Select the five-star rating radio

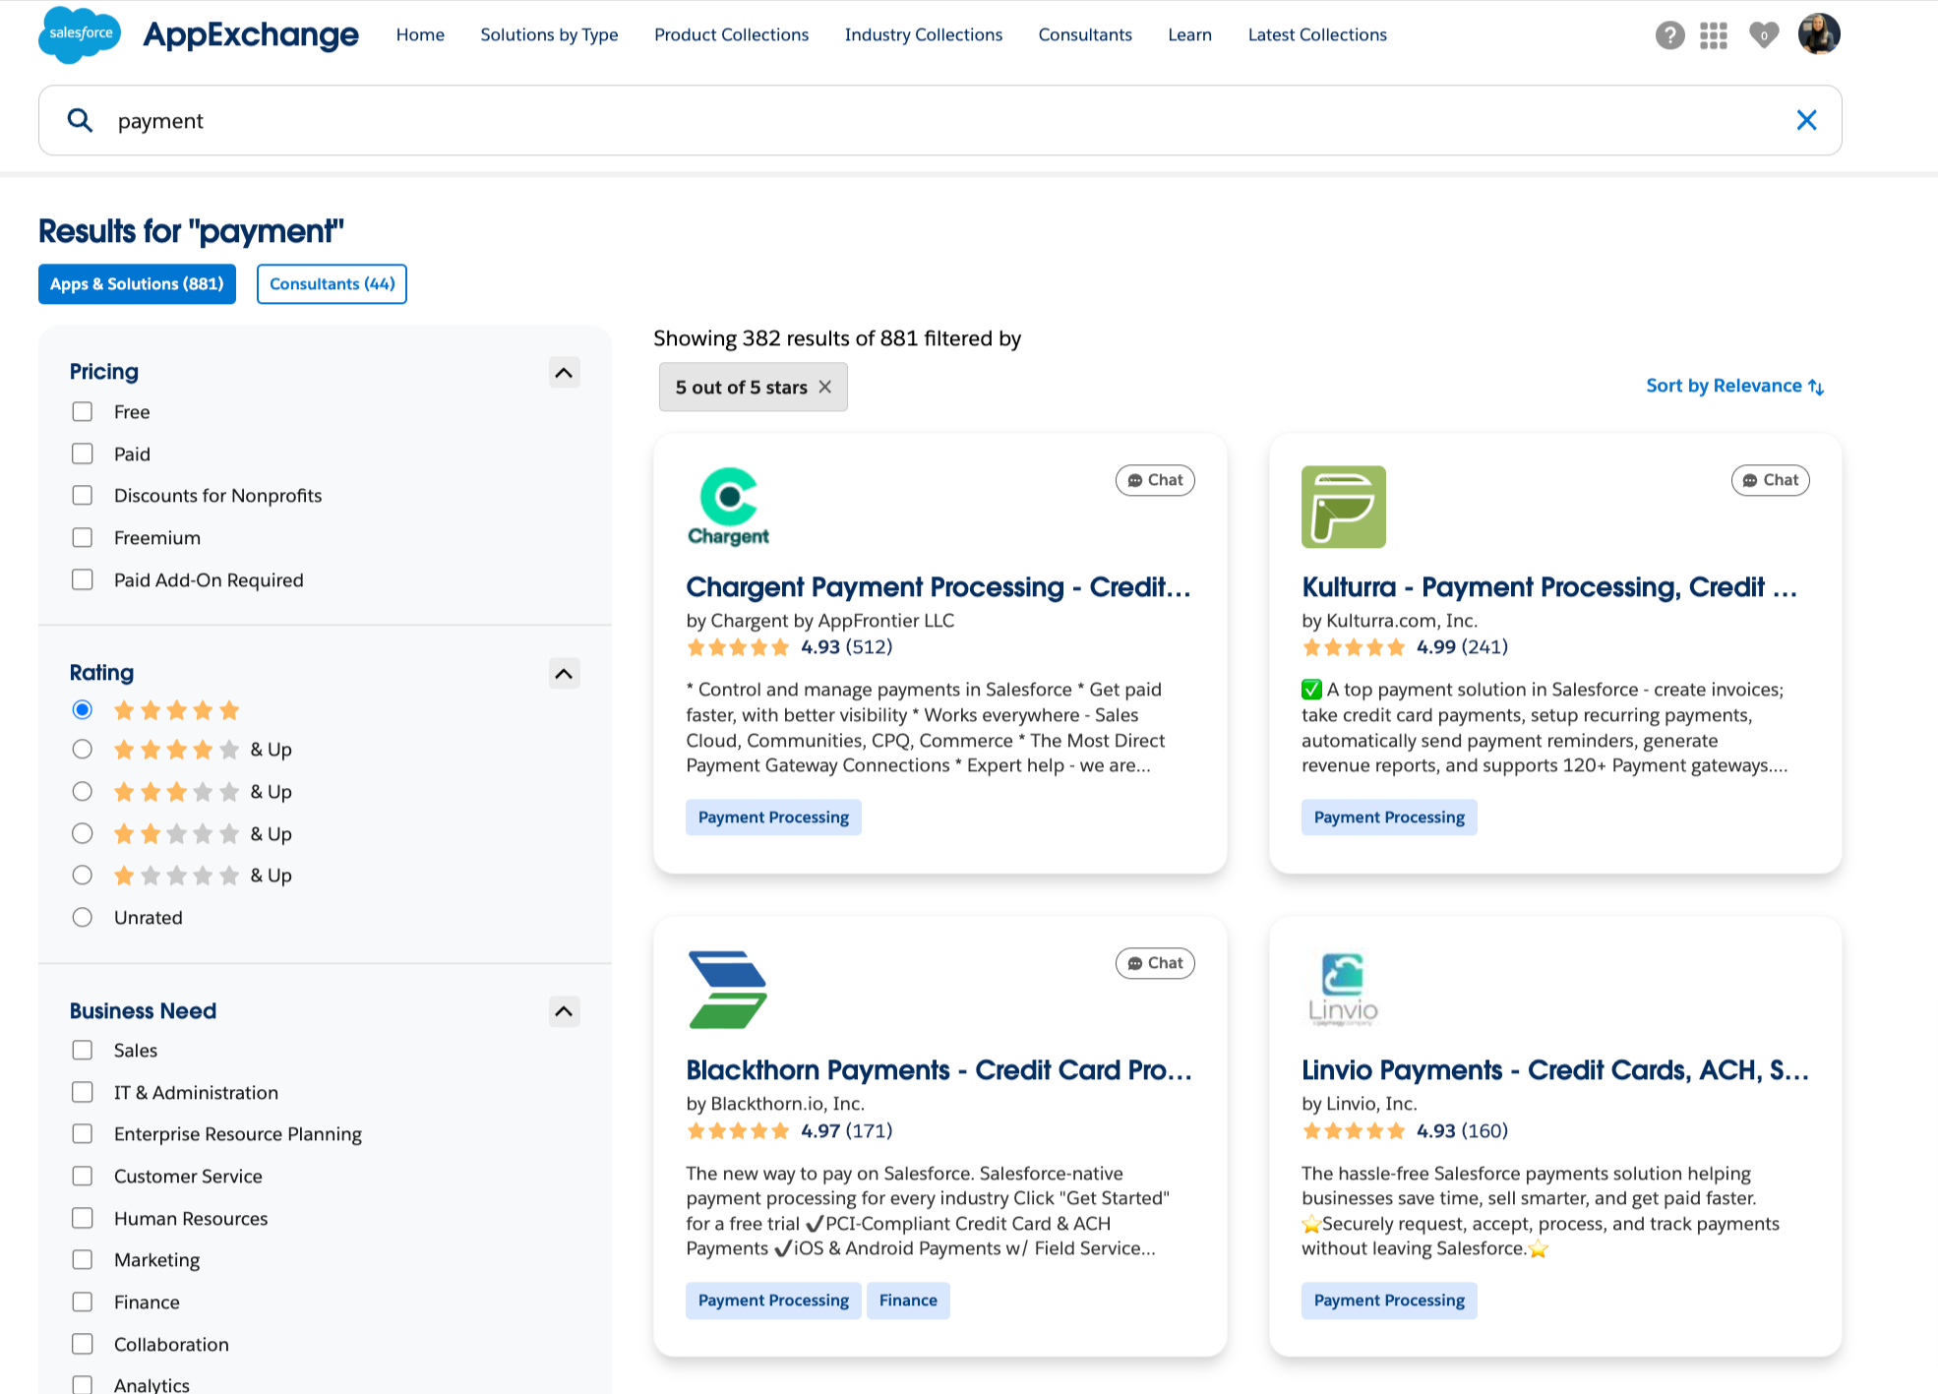(83, 709)
